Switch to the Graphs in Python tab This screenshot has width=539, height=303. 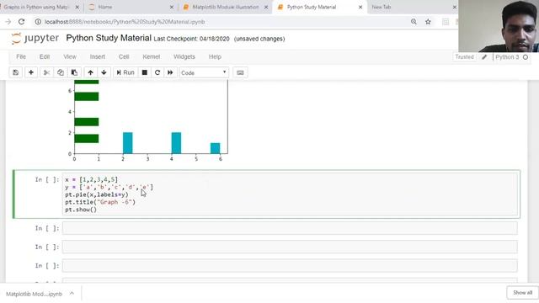(36, 7)
